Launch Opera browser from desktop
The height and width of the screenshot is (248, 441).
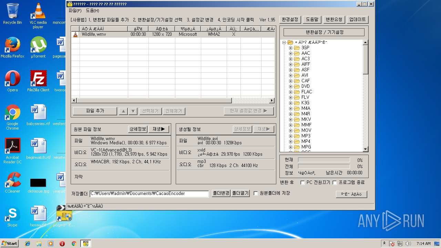click(12, 81)
